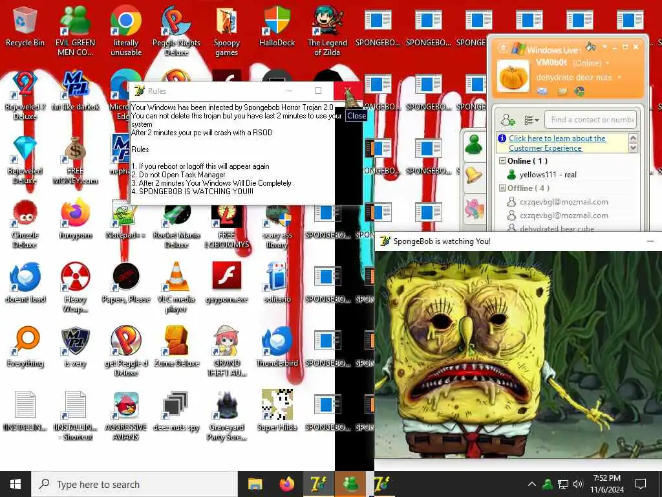Open File Explorer from the taskbar
Image resolution: width=662 pixels, height=497 pixels.
[255, 484]
